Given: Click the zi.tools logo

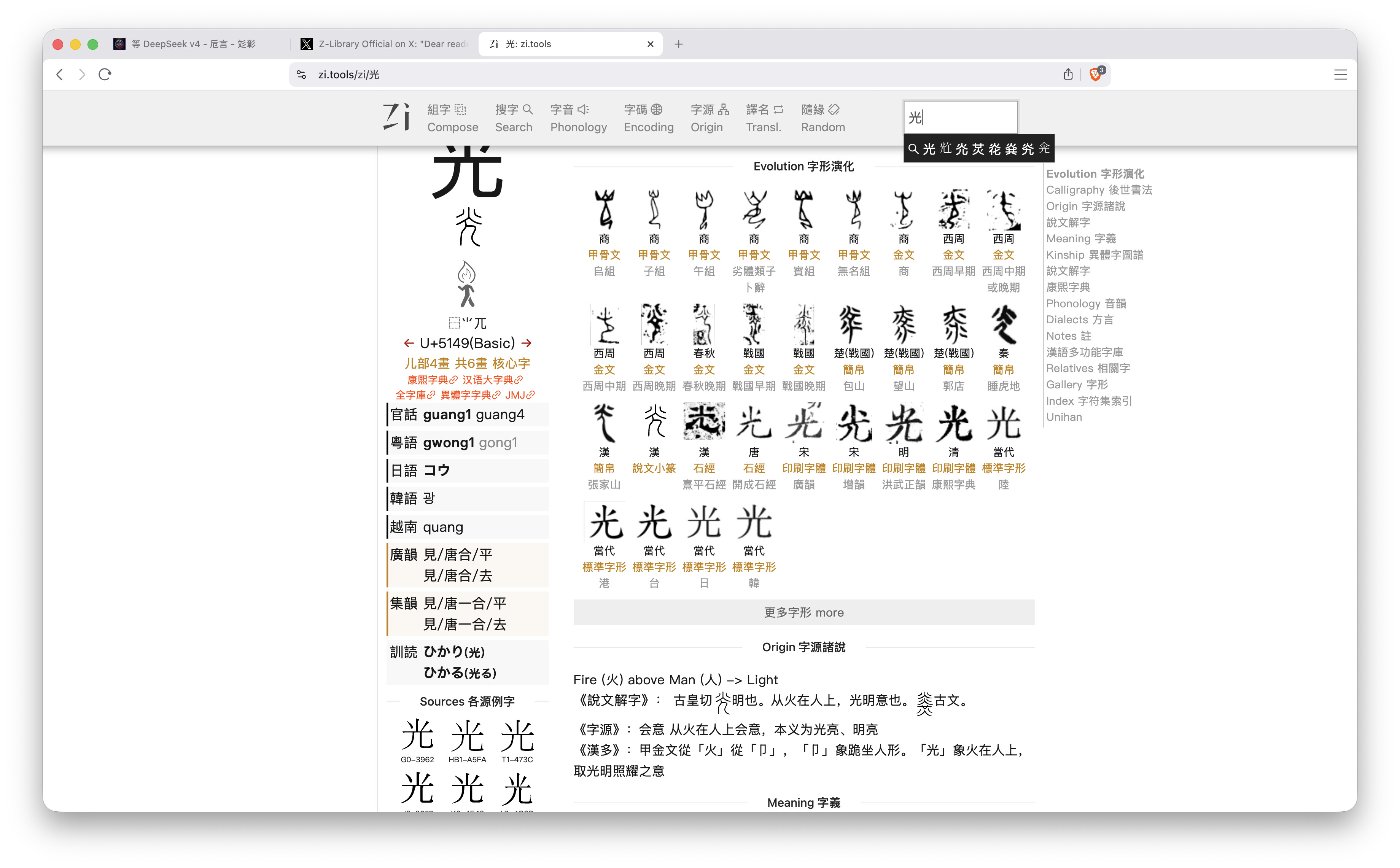Looking at the screenshot, I should (396, 116).
